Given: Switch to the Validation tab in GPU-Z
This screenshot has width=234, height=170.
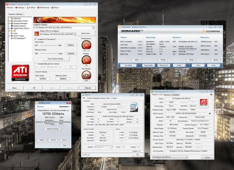Looking at the screenshot, I should click(175, 95).
